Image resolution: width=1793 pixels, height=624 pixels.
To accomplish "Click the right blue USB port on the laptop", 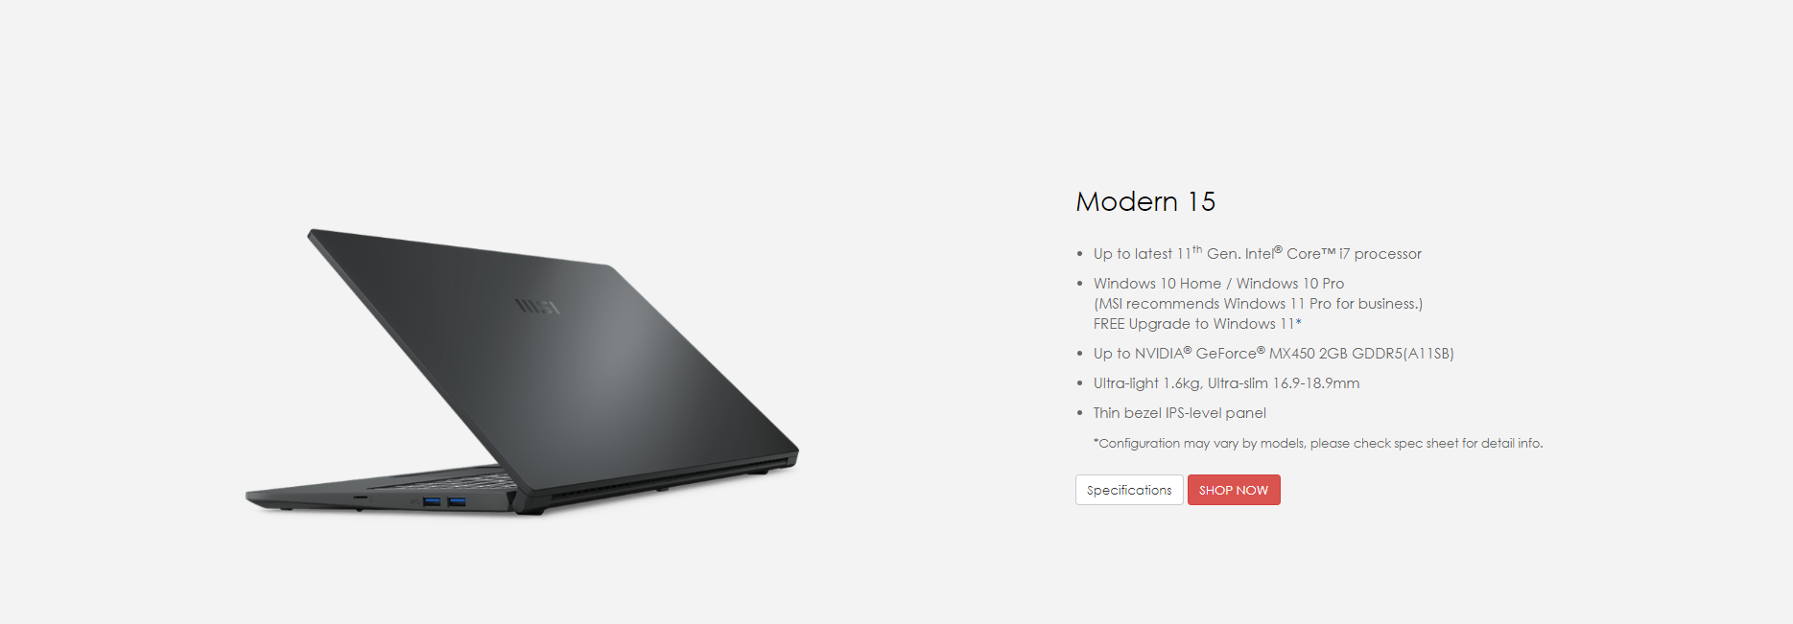I will 457,501.
